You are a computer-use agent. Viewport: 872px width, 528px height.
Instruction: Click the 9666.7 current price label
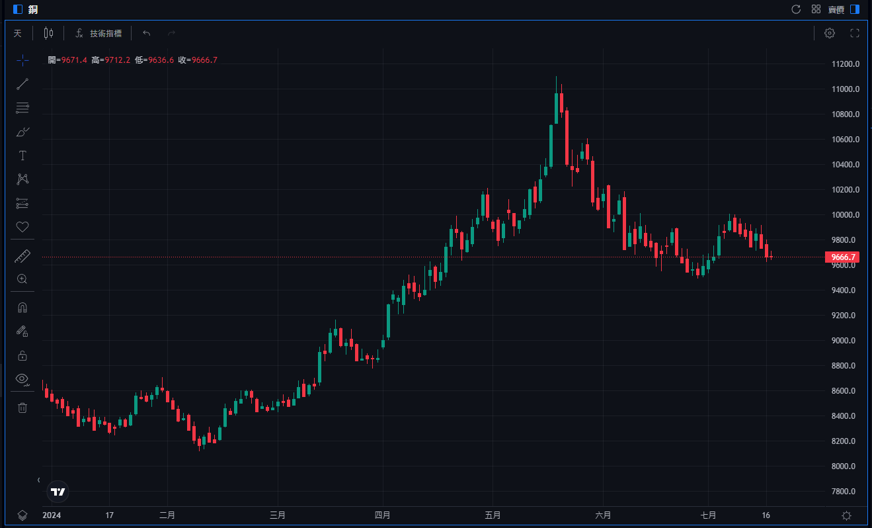tap(843, 257)
